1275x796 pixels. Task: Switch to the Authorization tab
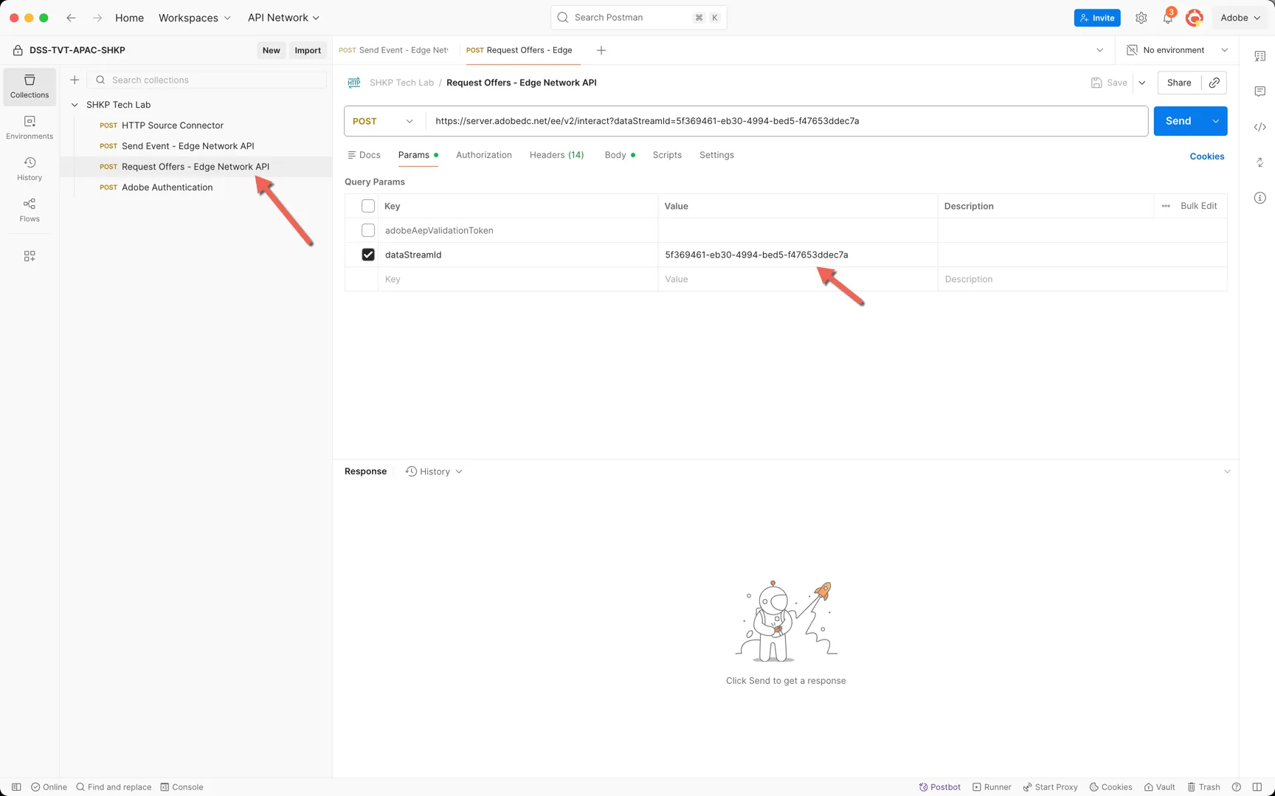pos(484,155)
